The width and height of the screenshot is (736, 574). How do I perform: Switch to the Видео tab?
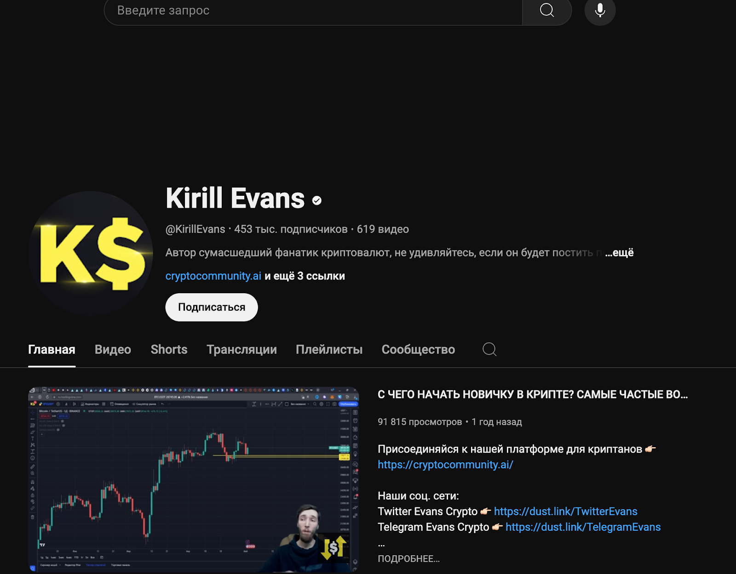point(113,350)
